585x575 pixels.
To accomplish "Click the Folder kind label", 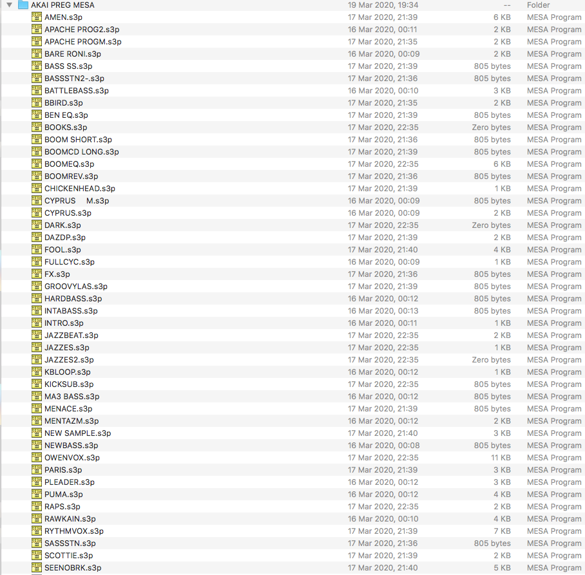I will click(539, 5).
